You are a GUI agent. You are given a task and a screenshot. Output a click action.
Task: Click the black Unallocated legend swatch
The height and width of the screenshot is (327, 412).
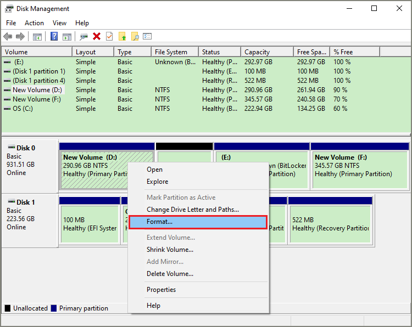pyautogui.click(x=8, y=308)
